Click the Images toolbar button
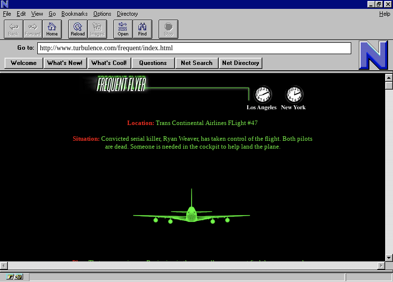This screenshot has width=393, height=282. (97, 29)
